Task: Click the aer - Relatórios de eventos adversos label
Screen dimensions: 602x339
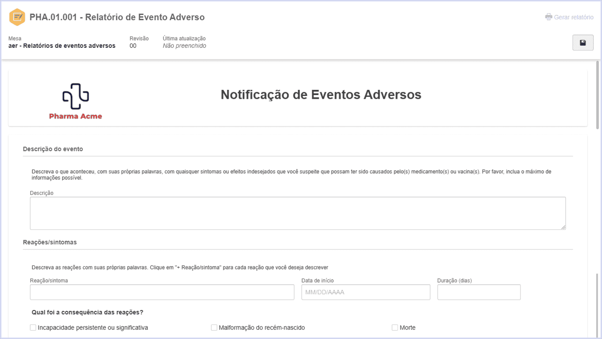Action: tap(62, 46)
